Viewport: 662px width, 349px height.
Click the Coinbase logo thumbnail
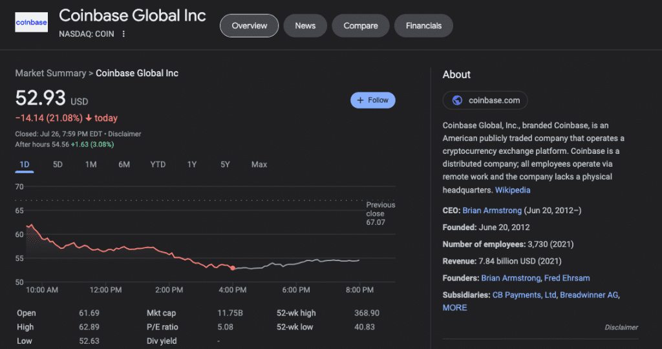31,23
